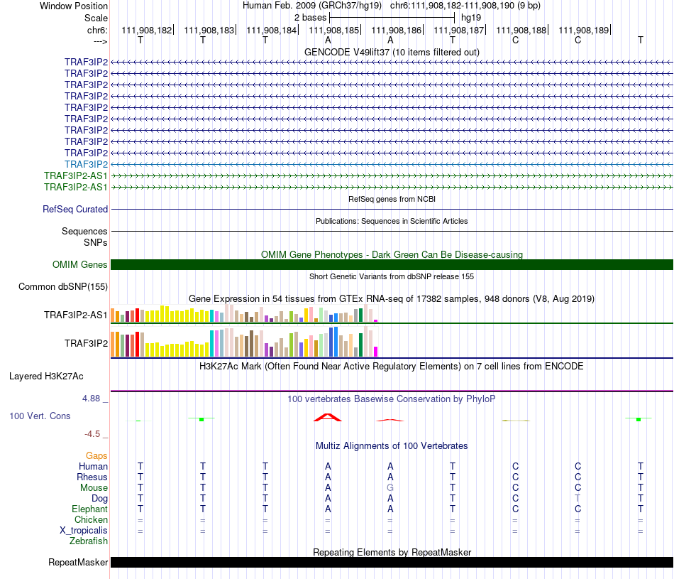Select the Elephant alignment row label
This screenshot has height=579, width=674.
[x=89, y=509]
